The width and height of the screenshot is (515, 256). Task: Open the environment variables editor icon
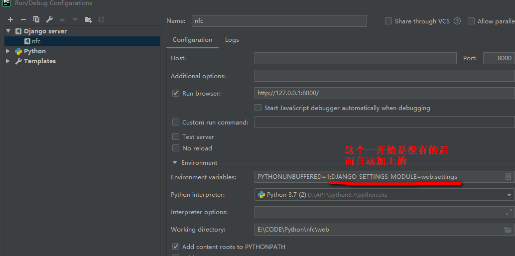[508, 177]
